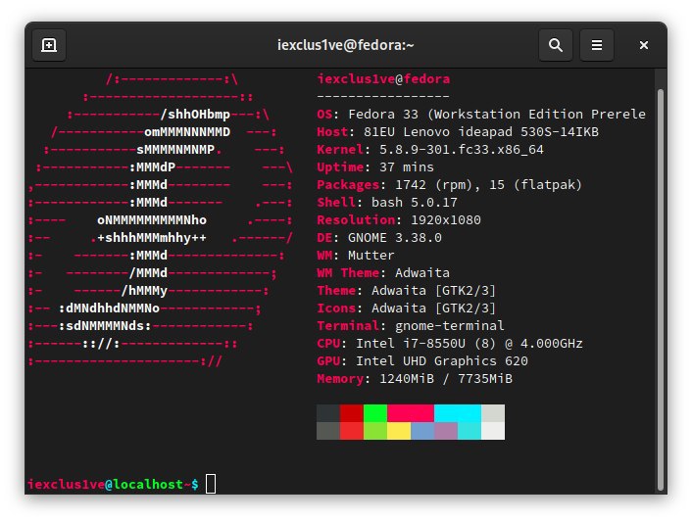Click the window title iexclus1ve@fedora:~
The width and height of the screenshot is (692, 522).
(346, 45)
